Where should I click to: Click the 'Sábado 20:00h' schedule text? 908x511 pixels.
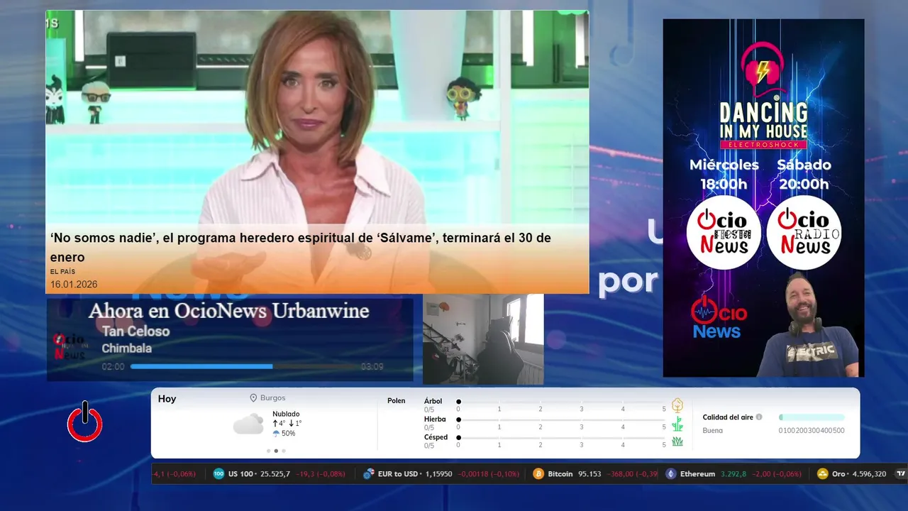coord(804,175)
